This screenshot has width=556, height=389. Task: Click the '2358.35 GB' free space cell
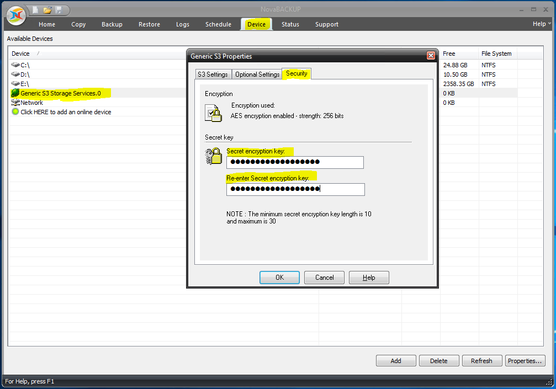point(458,84)
